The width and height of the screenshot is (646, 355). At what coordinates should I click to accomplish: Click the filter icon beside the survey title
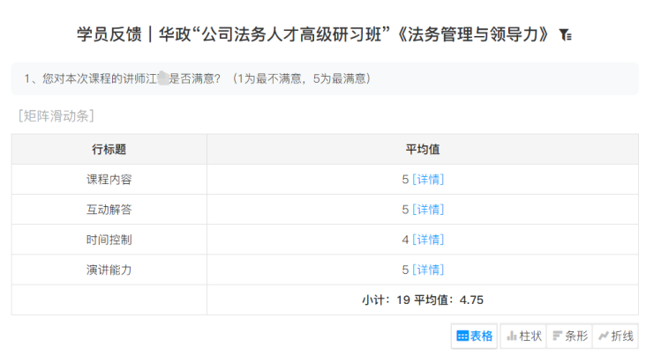566,35
